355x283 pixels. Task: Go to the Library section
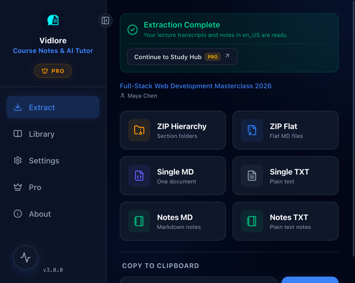[53, 134]
